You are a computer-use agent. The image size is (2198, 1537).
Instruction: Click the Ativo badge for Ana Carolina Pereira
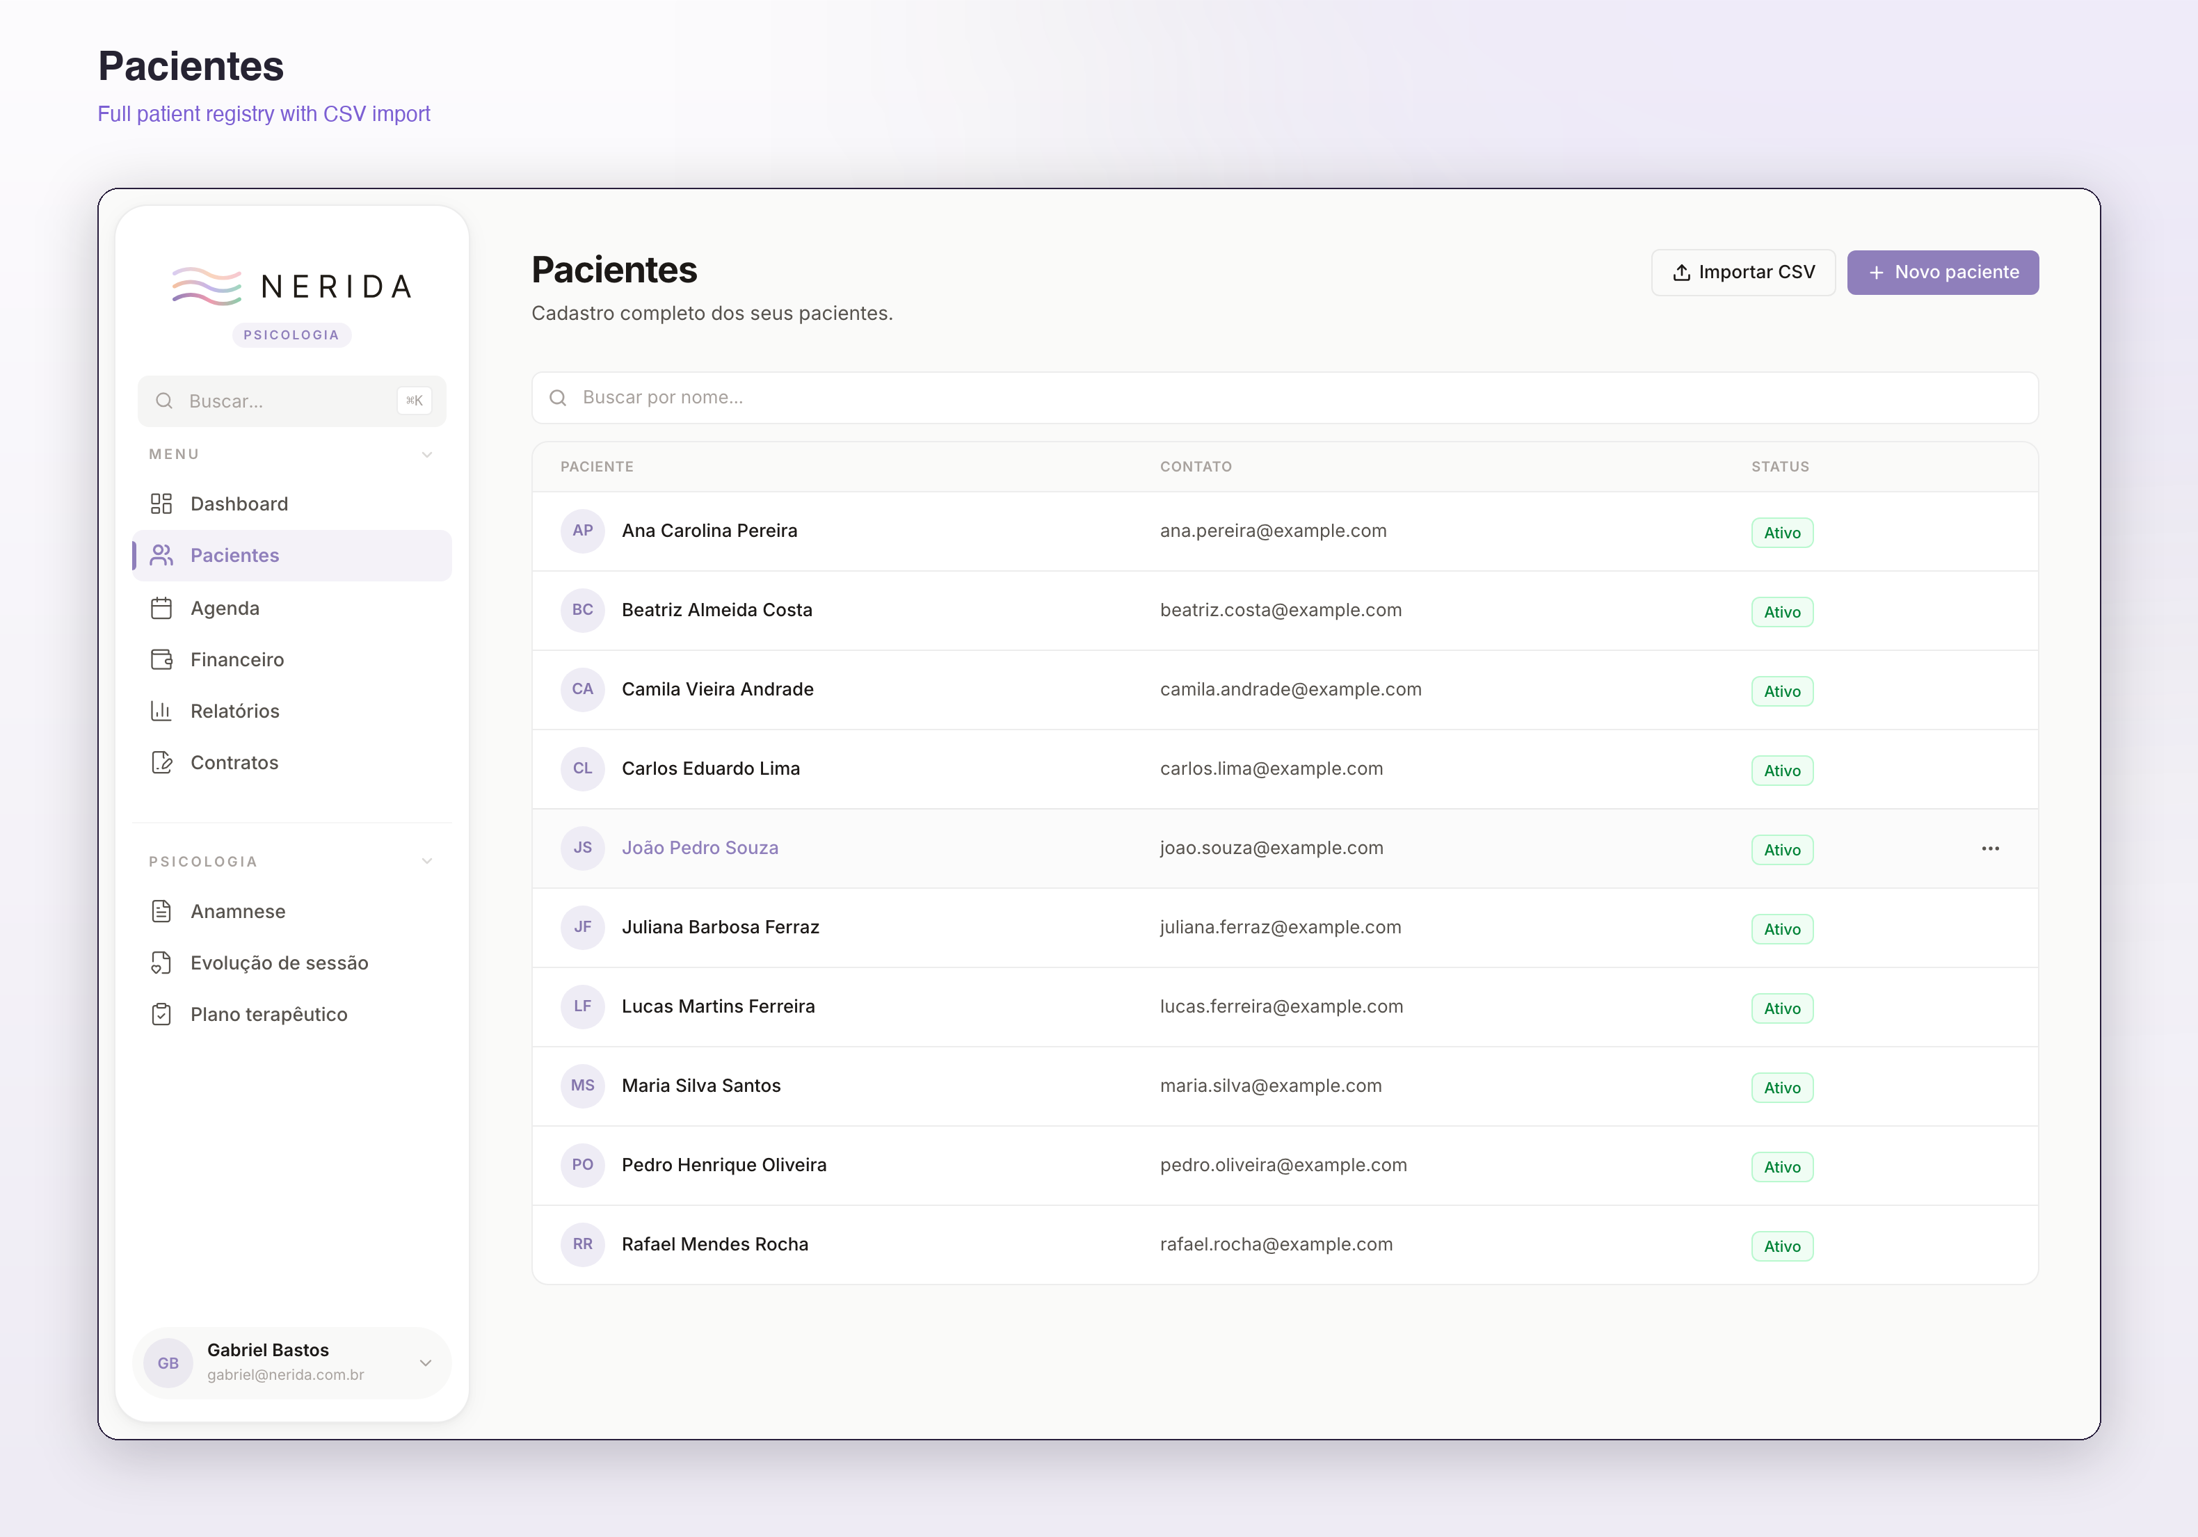pos(1781,533)
